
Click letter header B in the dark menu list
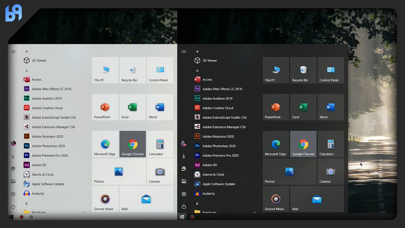pyautogui.click(x=197, y=204)
